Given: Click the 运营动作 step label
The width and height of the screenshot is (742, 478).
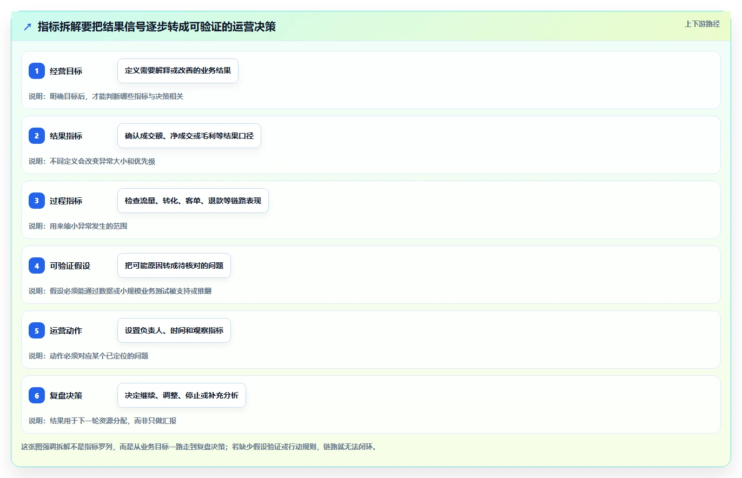Looking at the screenshot, I should tap(66, 330).
